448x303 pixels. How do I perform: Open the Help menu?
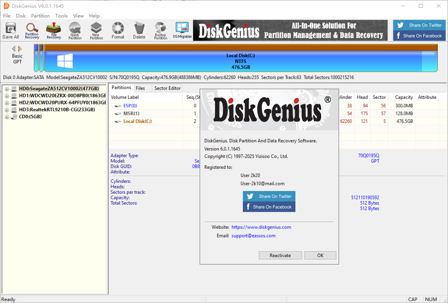94,16
